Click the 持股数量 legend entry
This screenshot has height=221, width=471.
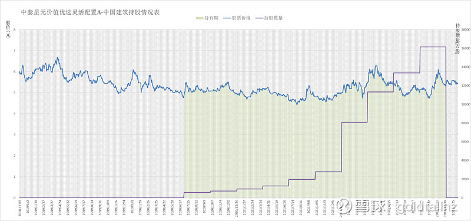tap(270, 18)
